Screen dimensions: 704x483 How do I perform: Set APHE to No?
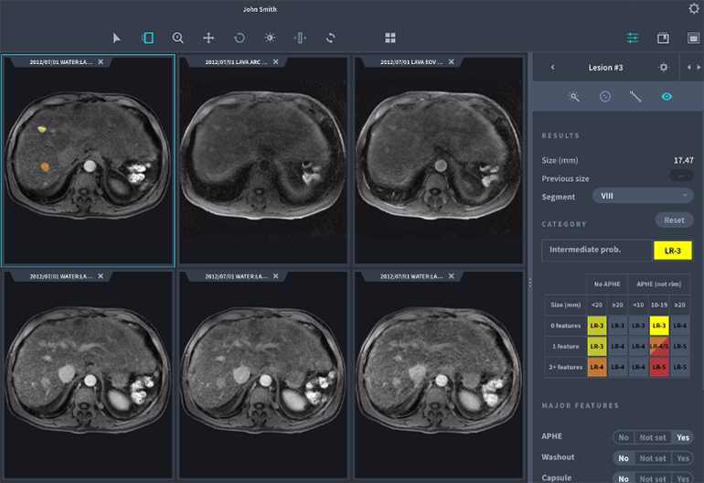623,437
